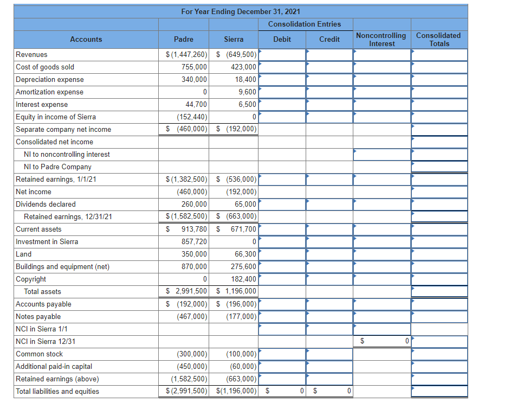Click the Noncontrolling Interest column header
530x415 pixels.
(382, 40)
